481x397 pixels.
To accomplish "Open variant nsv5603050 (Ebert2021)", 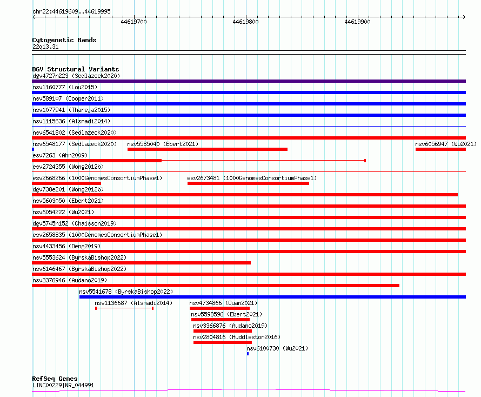I will [68, 201].
